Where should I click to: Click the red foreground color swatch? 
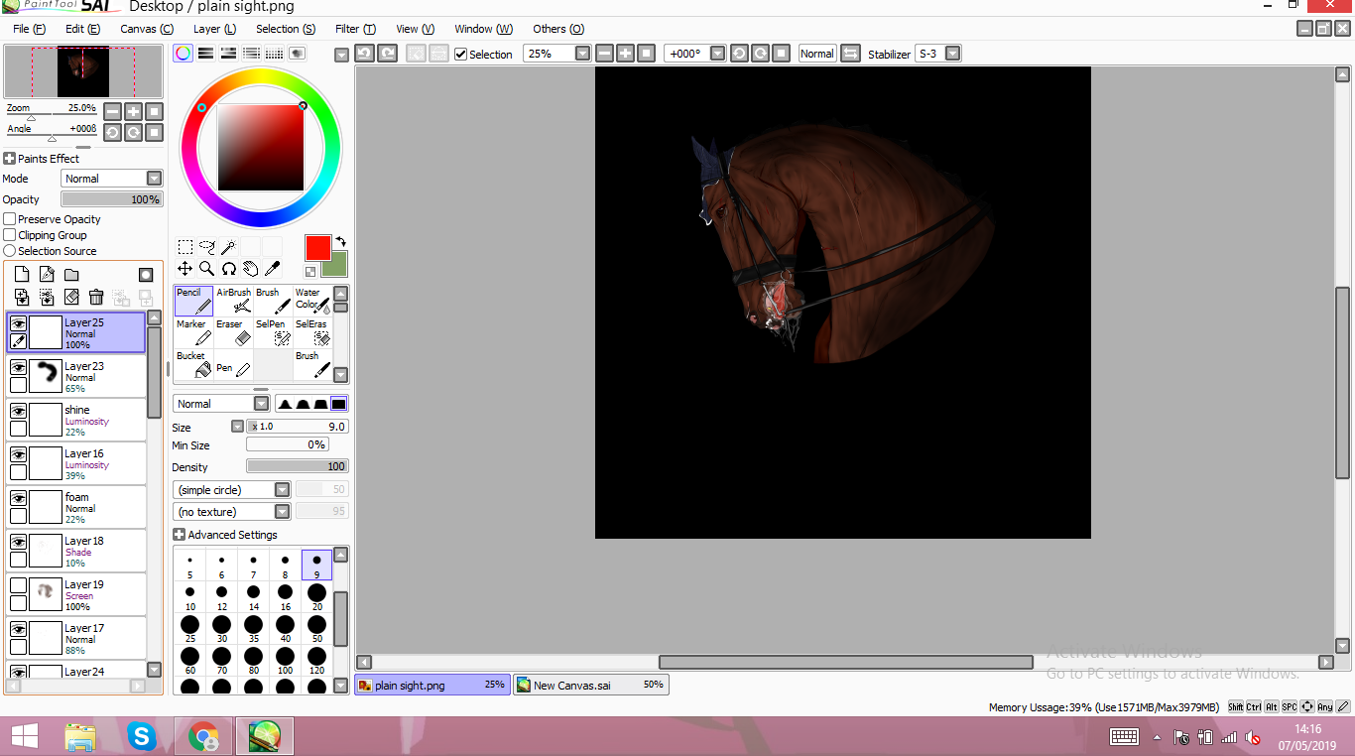(317, 248)
